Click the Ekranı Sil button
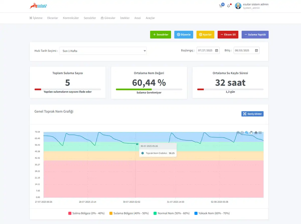The width and height of the screenshot is (301, 224). 228,35
